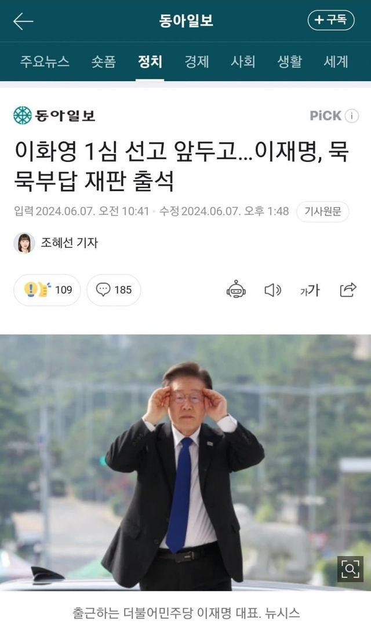Image resolution: width=371 pixels, height=629 pixels.
Task: Tap the reaction emoji button showing 109
Action: (47, 290)
